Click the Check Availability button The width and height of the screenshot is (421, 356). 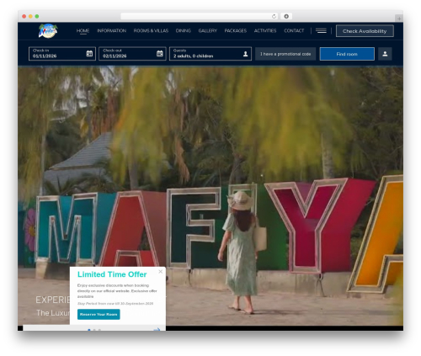365,31
